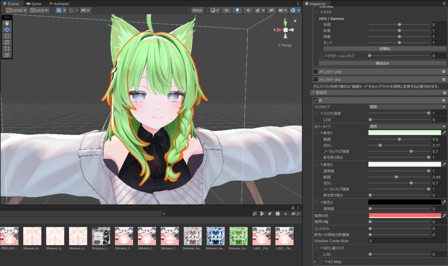Image resolution: width=448 pixels, height=266 pixels.
Task: Pick color with 影色2 eyedropper
Action: click(x=444, y=164)
